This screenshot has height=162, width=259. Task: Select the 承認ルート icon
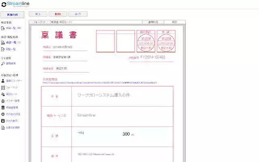pyautogui.click(x=3, y=94)
